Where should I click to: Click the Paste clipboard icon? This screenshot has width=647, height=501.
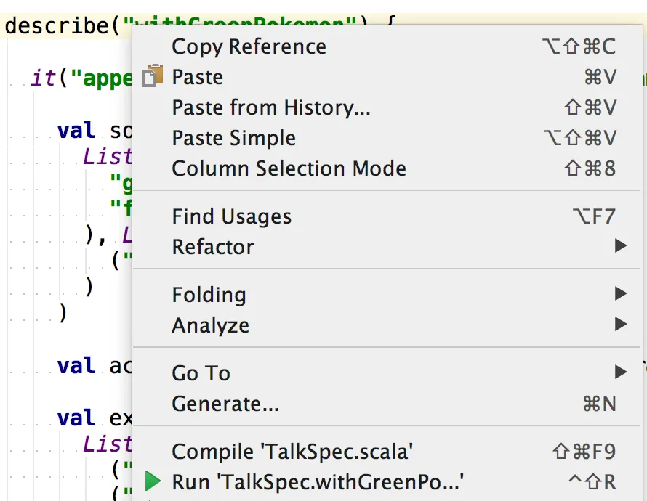[152, 77]
